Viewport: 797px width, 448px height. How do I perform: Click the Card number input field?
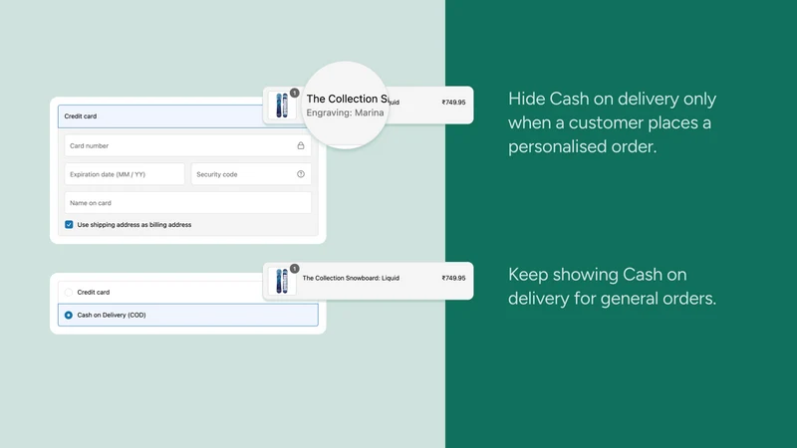point(187,145)
